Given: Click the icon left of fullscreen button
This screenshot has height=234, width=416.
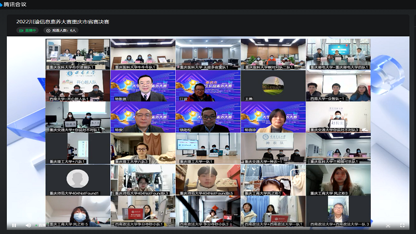Looking at the screenshot, I should tap(388, 226).
